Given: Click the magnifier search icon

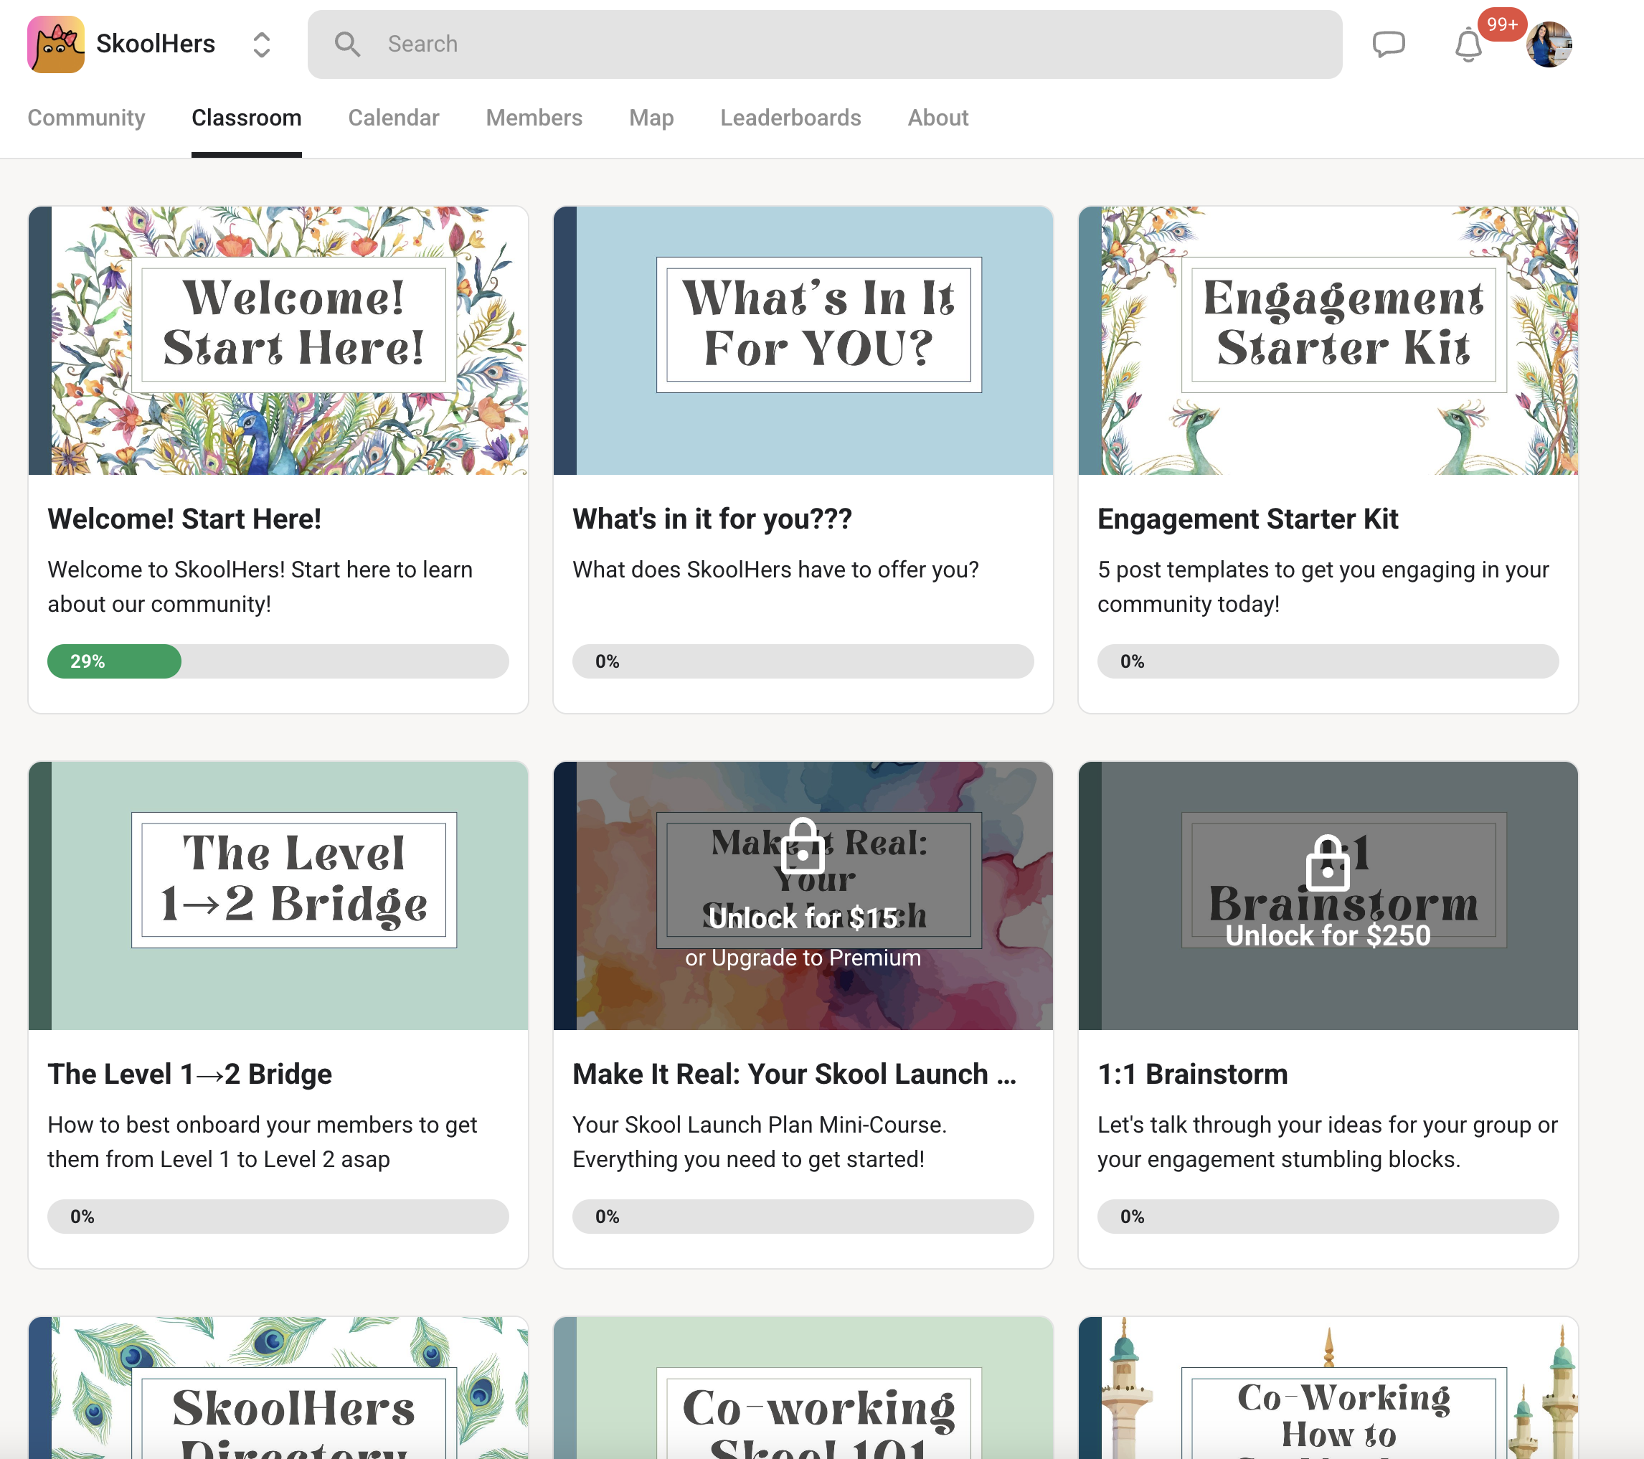Looking at the screenshot, I should (x=347, y=44).
